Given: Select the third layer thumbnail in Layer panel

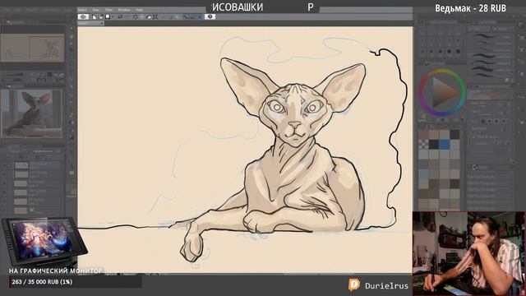Looking at the screenshot, I should [x=21, y=183].
